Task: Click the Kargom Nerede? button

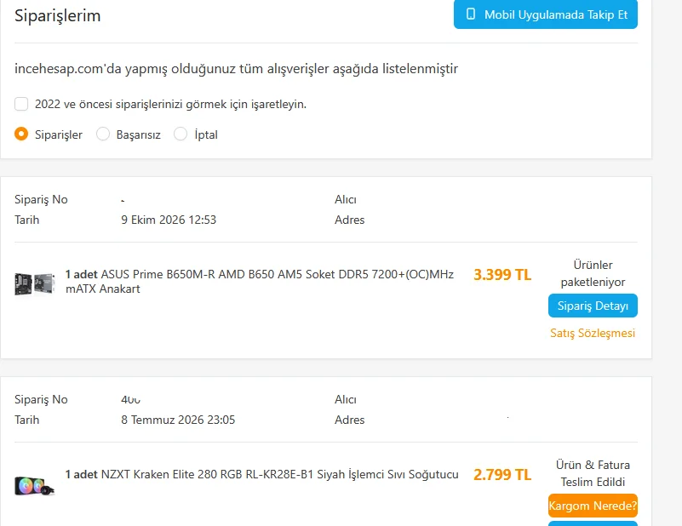Action: click(x=593, y=506)
